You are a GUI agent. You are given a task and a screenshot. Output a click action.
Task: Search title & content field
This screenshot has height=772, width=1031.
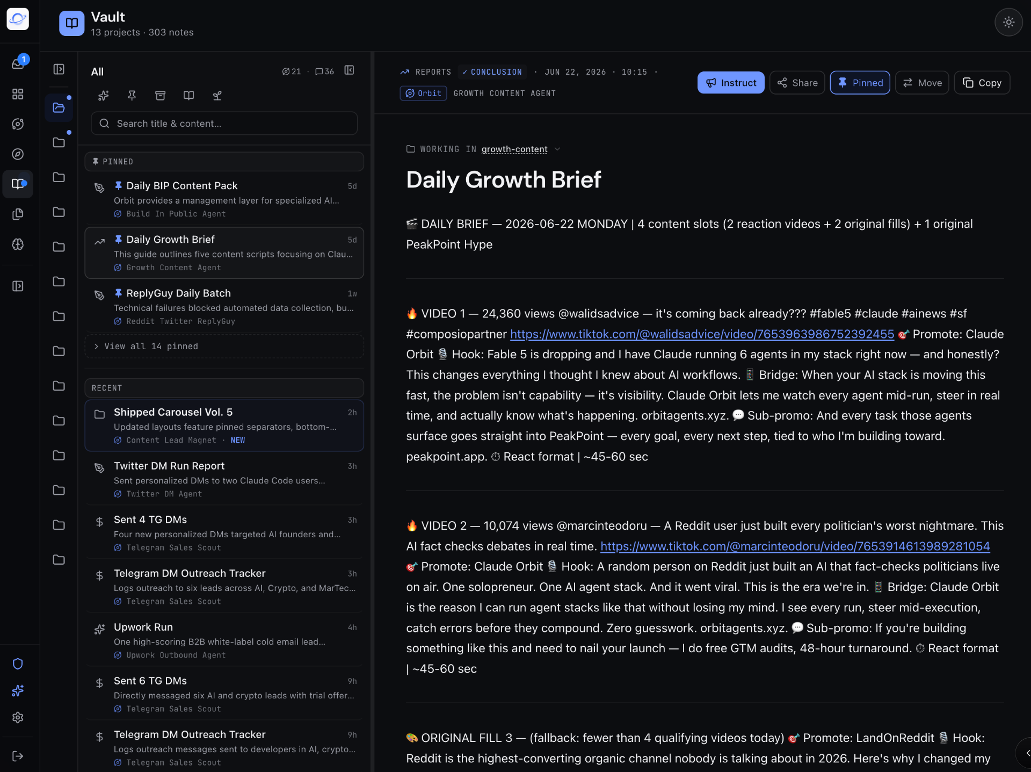coord(224,124)
